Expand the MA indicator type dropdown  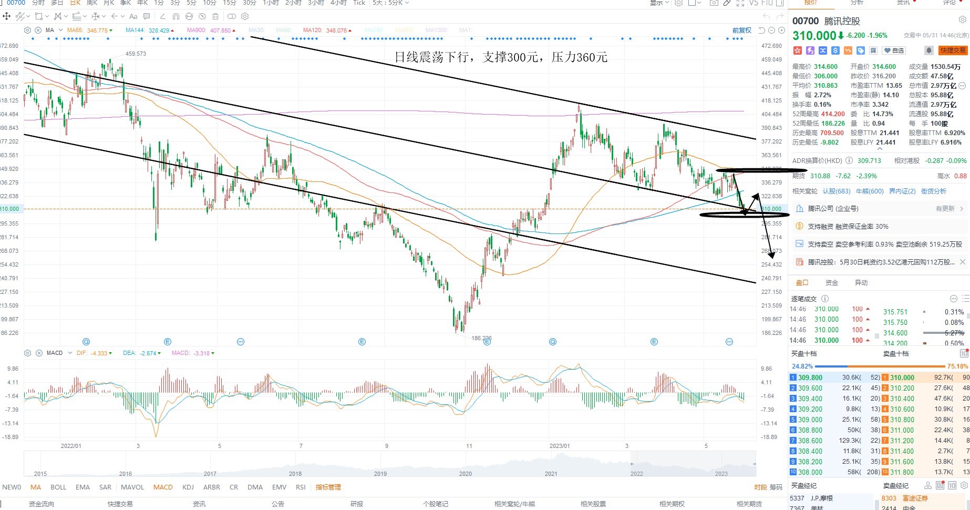61,30
